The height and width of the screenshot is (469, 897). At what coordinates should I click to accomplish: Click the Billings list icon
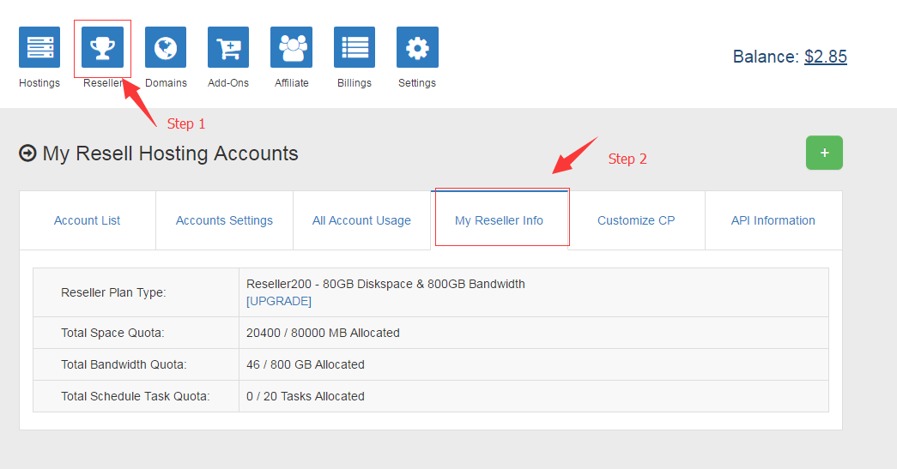pos(355,47)
